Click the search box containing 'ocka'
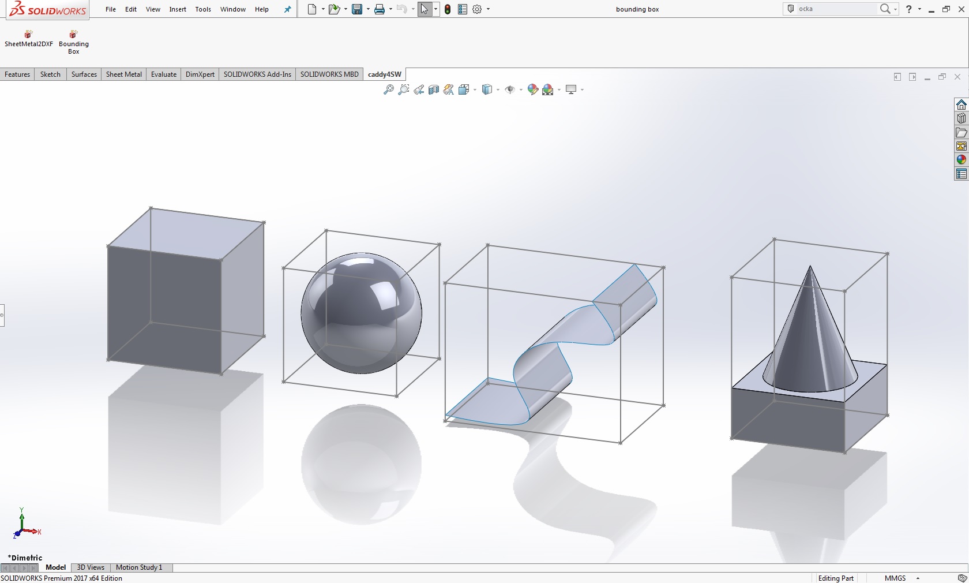Screen dimensions: 969x583 pyautogui.click(x=835, y=9)
